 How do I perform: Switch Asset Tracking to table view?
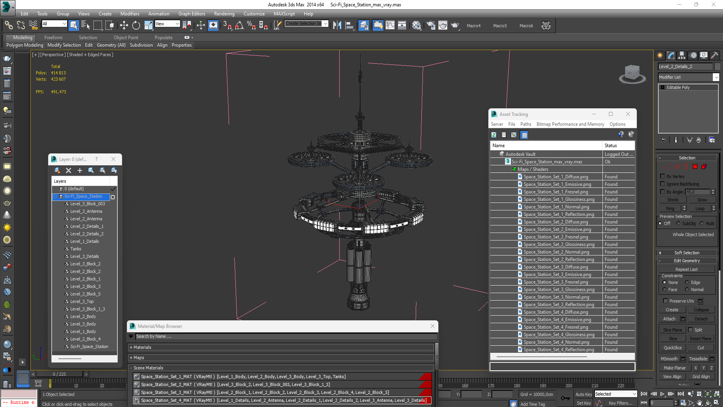click(525, 135)
